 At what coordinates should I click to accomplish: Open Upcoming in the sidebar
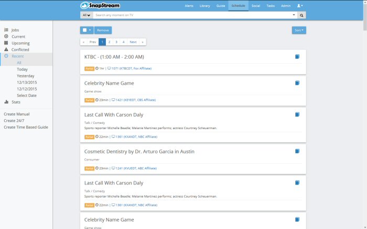click(20, 43)
